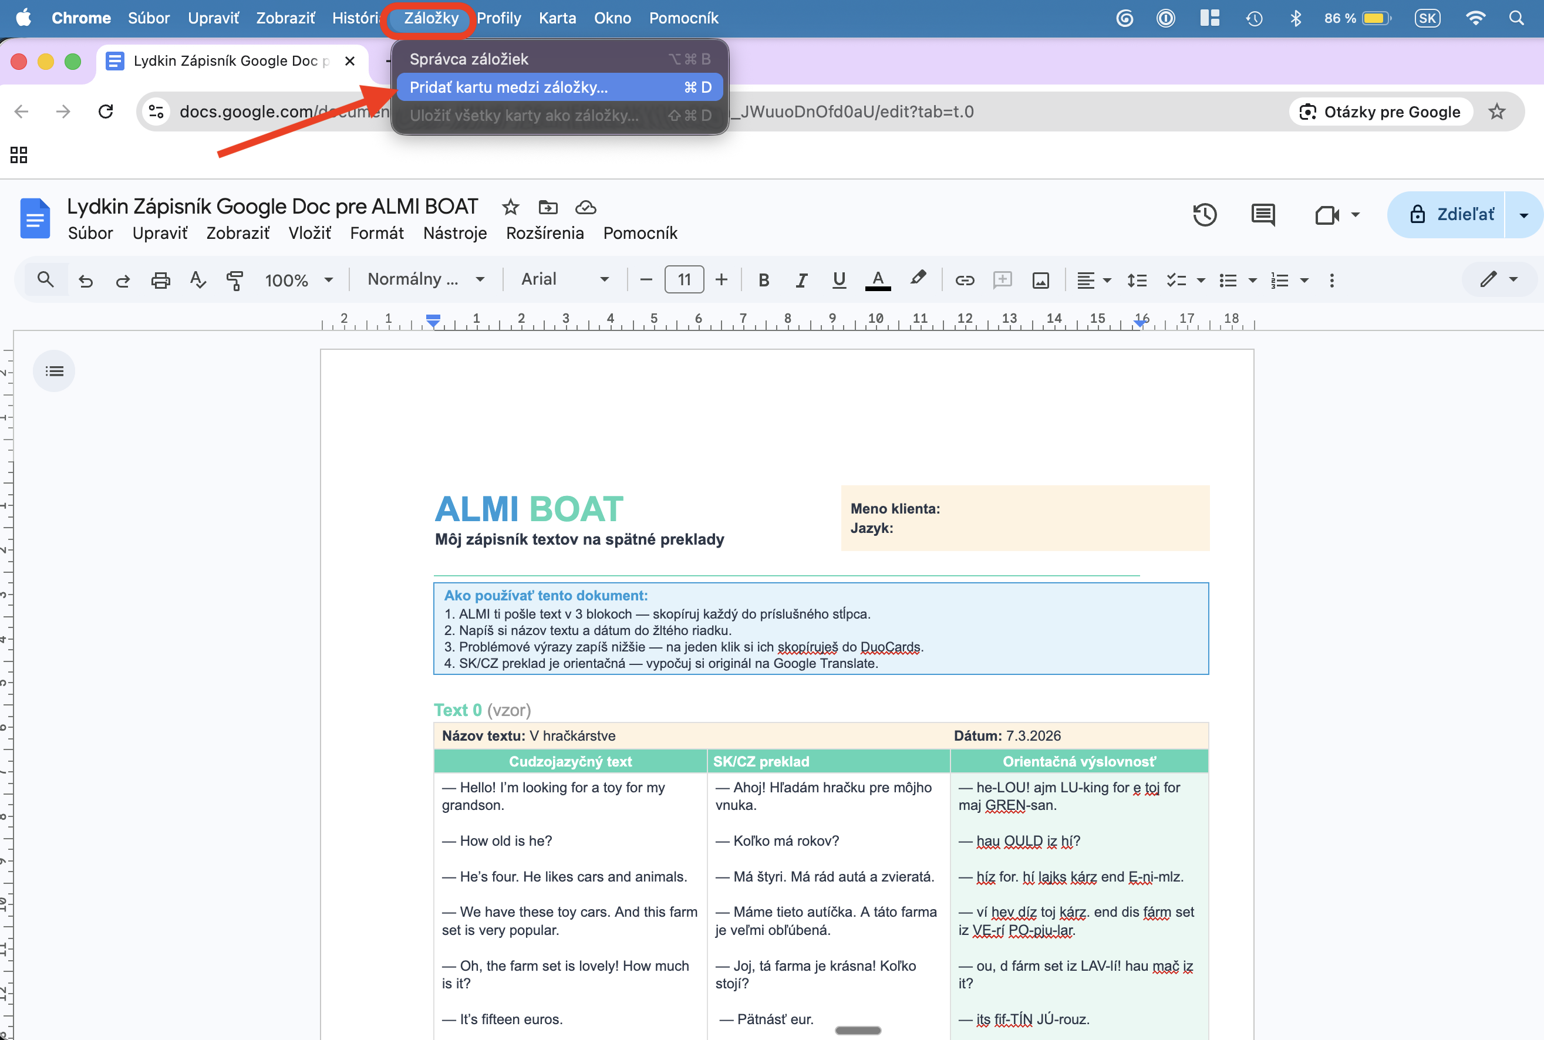Click the font size input field
Image resolution: width=1544 pixels, height=1040 pixels.
pos(684,280)
